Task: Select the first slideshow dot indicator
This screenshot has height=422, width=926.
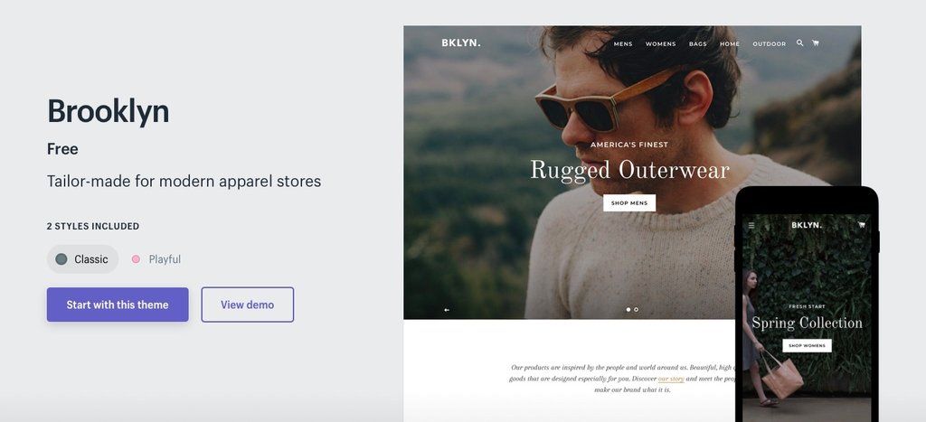Action: tap(628, 309)
